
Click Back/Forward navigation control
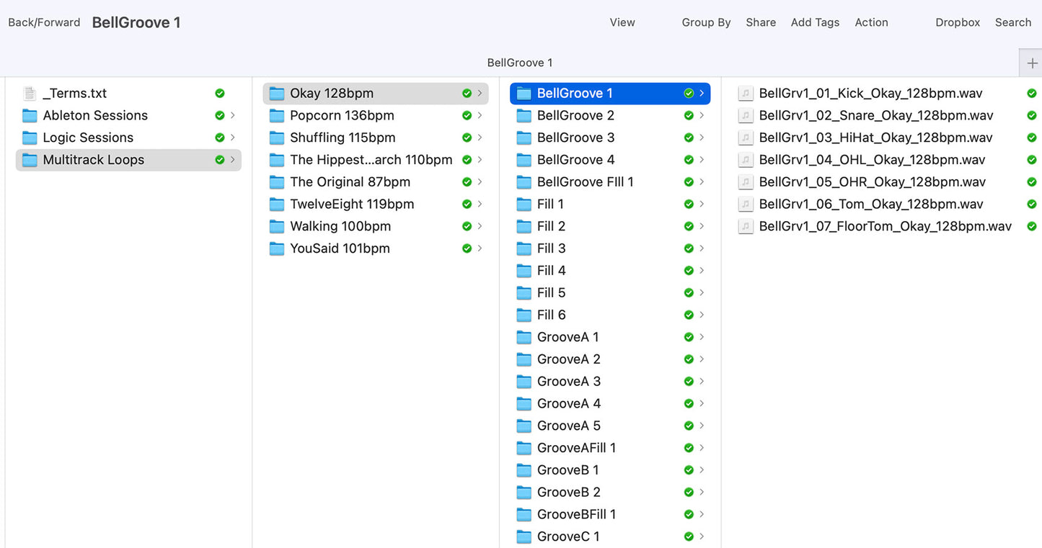[x=44, y=22]
